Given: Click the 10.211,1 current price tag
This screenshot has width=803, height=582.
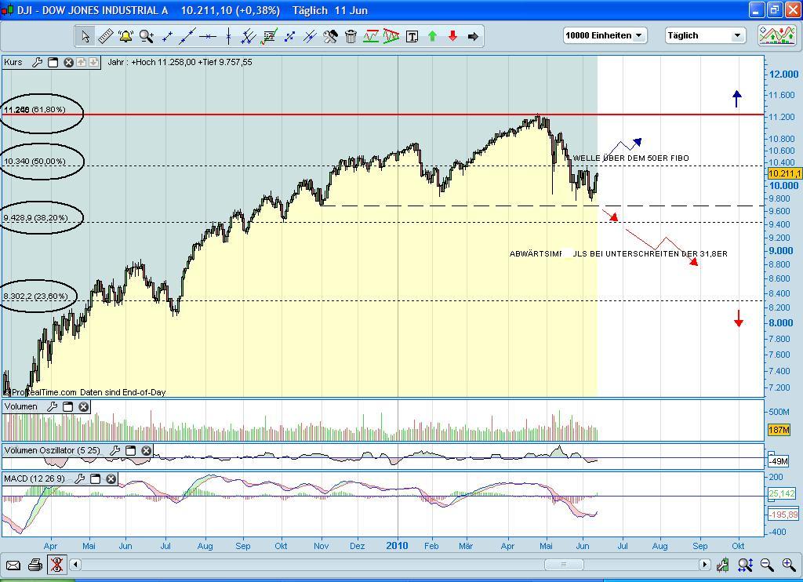Looking at the screenshot, I should click(785, 174).
